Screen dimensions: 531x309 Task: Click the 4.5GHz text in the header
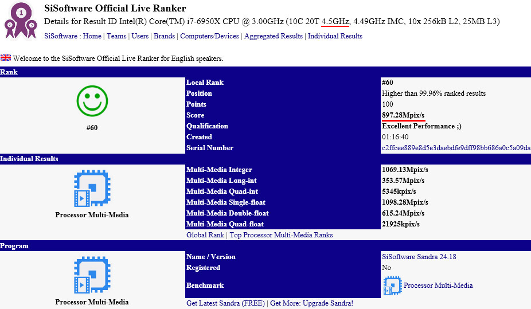335,21
